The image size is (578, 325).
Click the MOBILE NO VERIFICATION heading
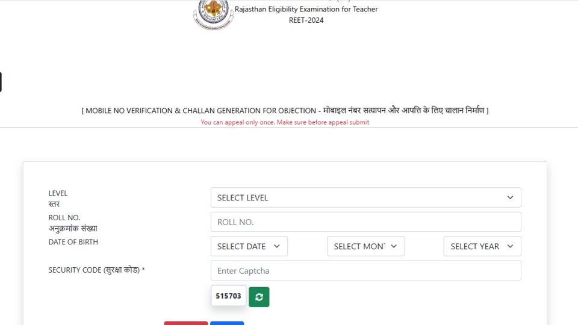[285, 111]
